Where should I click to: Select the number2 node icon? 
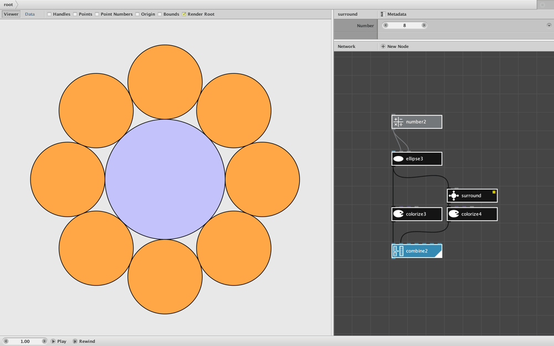tap(398, 122)
